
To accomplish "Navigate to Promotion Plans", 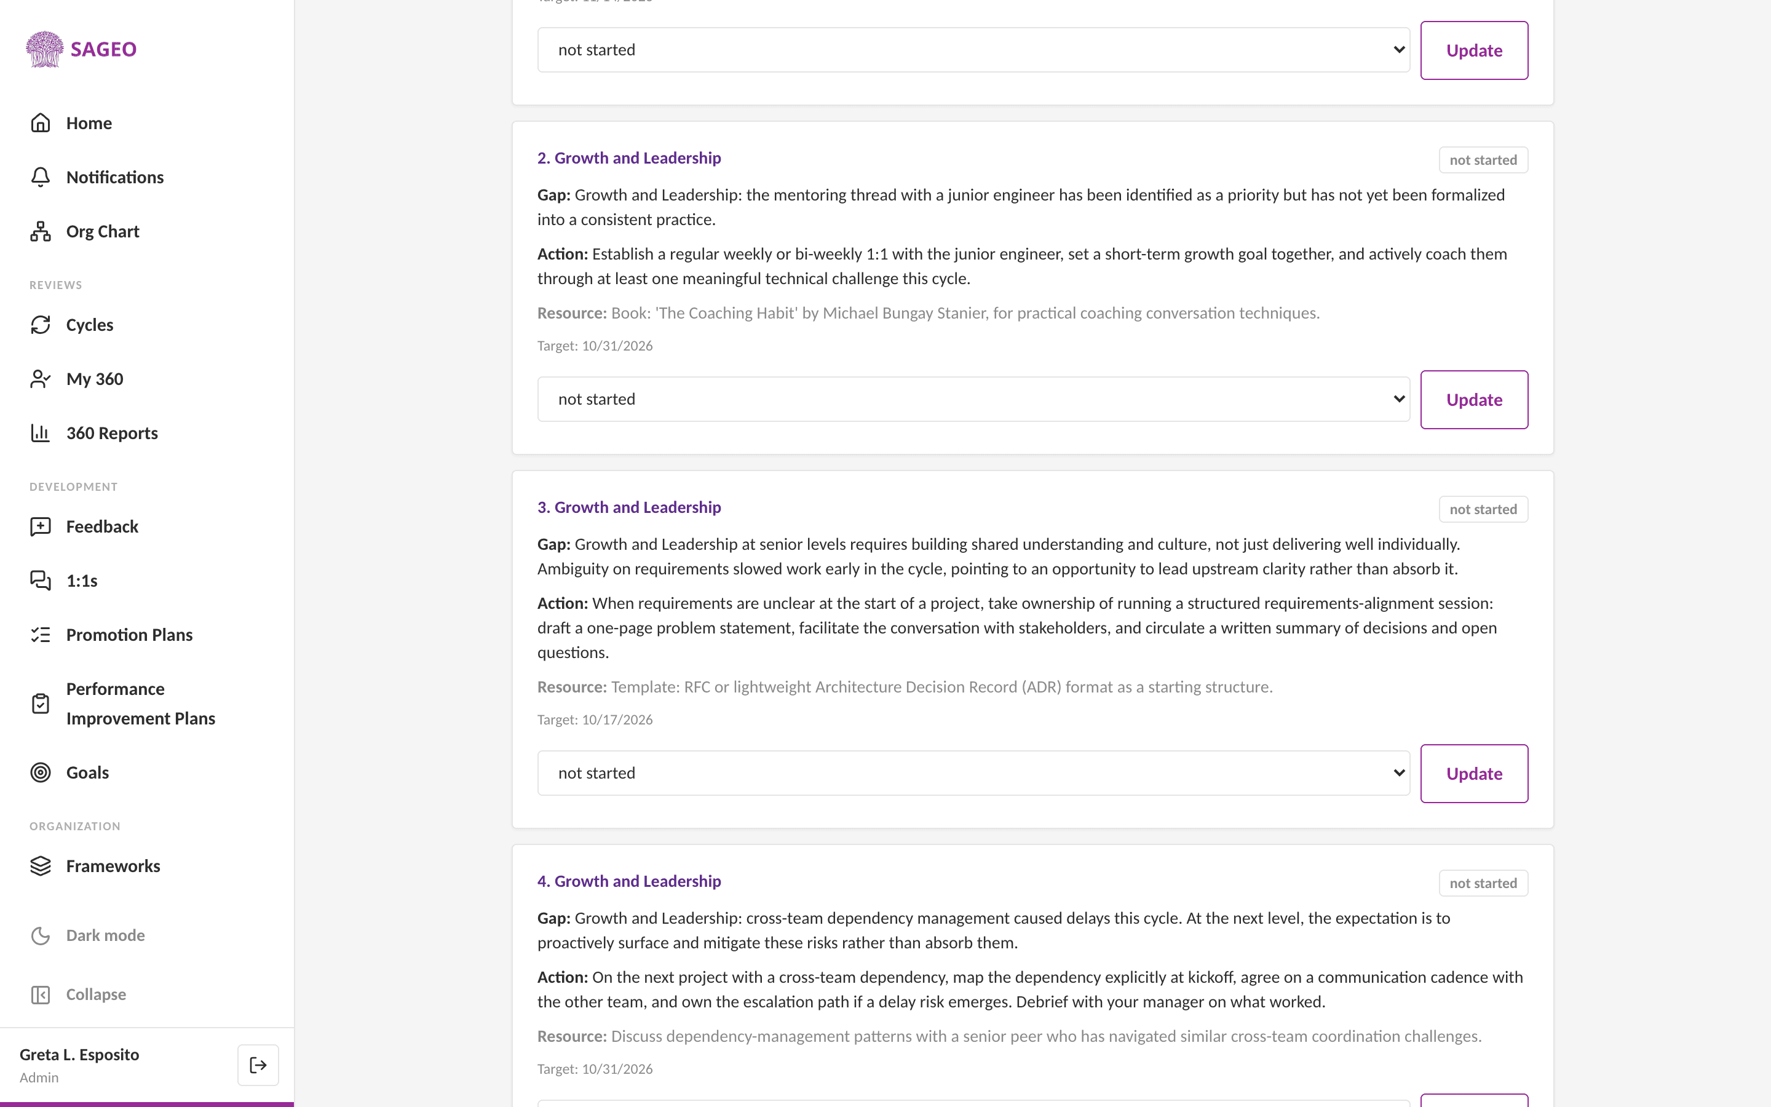I will click(x=130, y=635).
